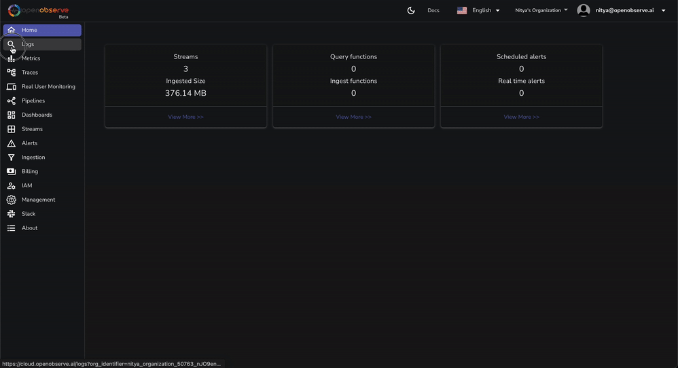Click the OpenObserve logo

38,10
